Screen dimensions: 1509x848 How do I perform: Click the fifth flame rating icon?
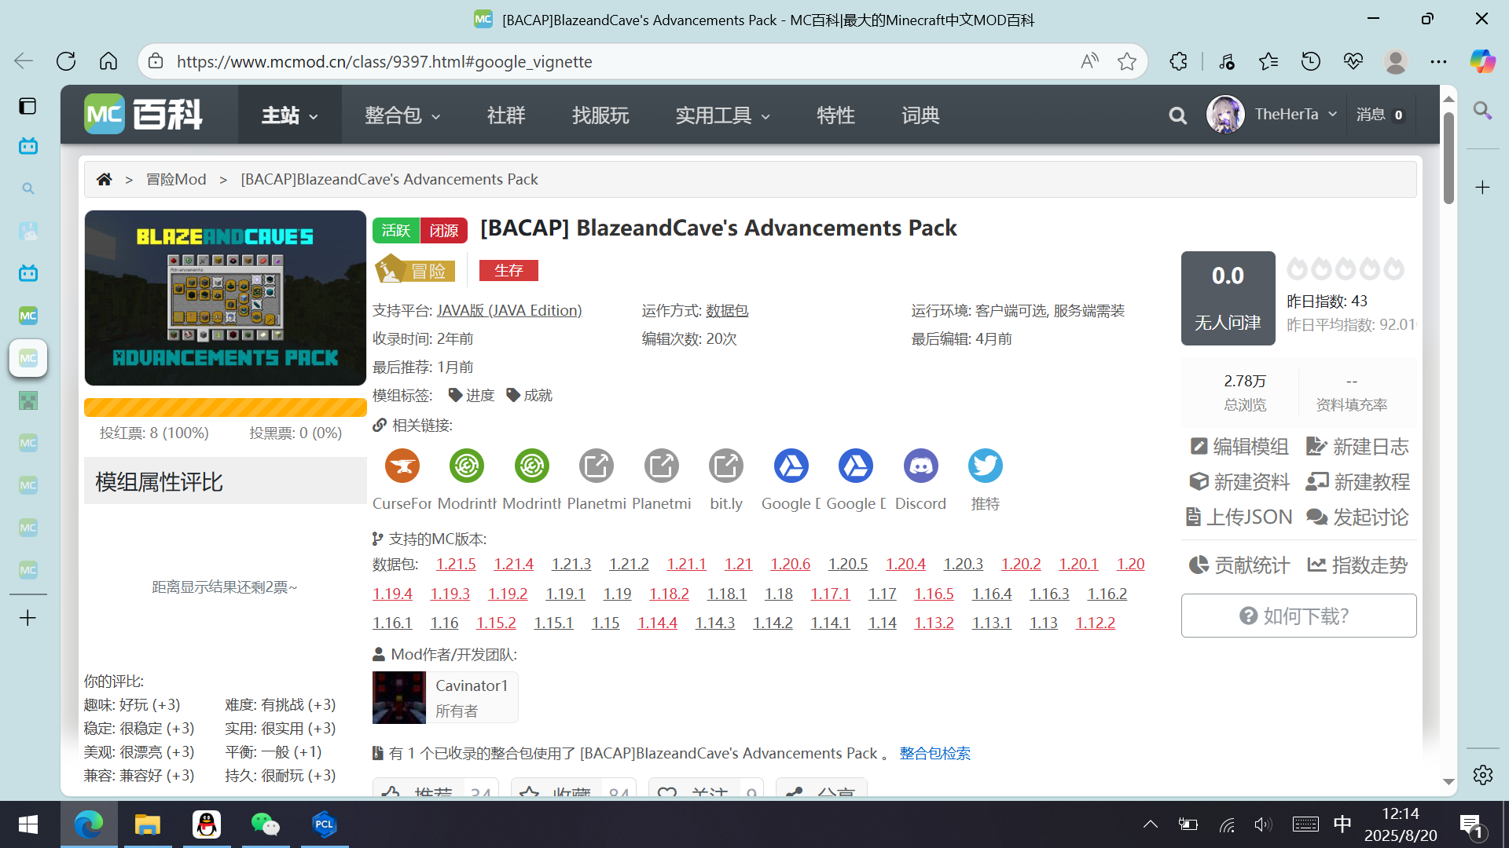(1394, 269)
